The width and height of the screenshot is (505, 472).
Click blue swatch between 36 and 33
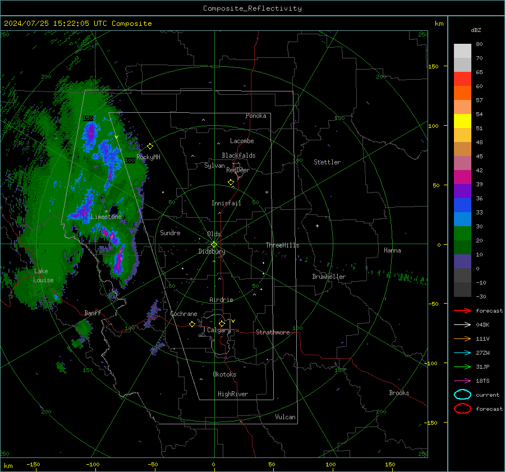point(462,205)
